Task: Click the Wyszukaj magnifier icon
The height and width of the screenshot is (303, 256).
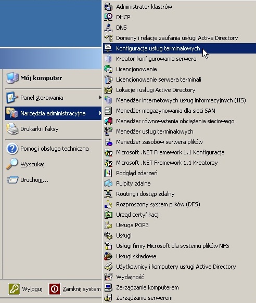Action: tap(12, 164)
